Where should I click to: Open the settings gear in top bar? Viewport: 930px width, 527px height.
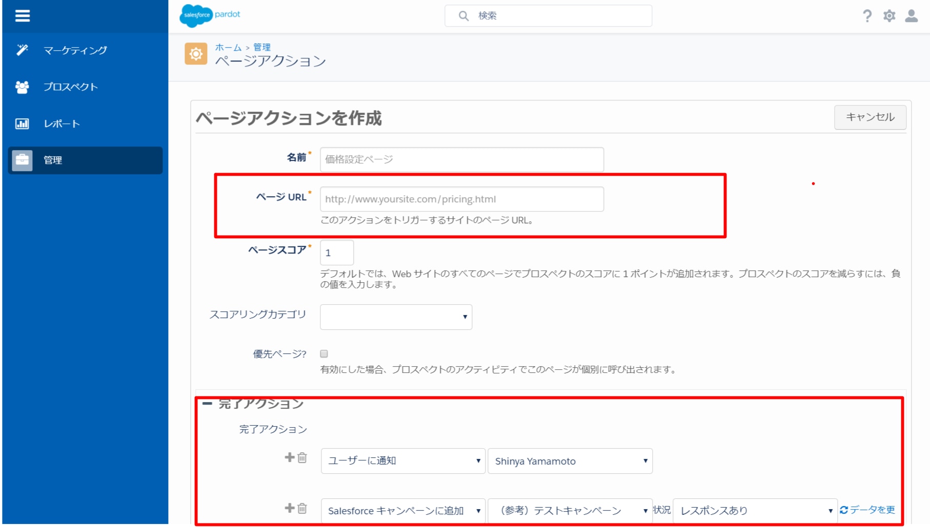[889, 16]
